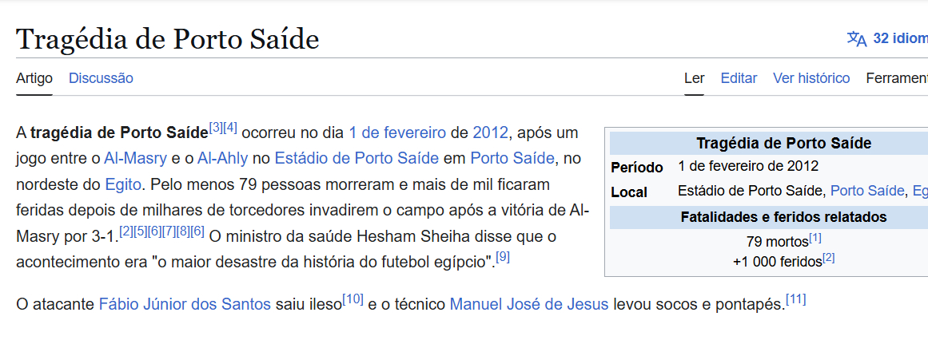Visit Estádio de Porto Saíde link in paragraph
This screenshot has height=340, width=928.
coord(356,158)
